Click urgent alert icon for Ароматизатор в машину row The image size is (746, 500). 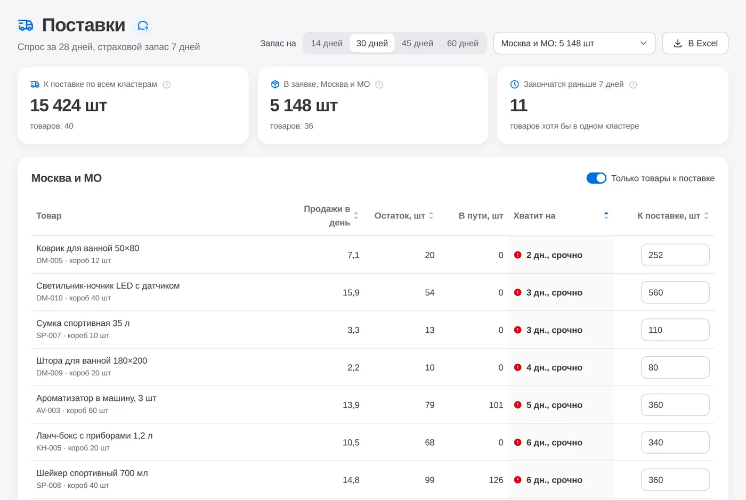tap(517, 405)
